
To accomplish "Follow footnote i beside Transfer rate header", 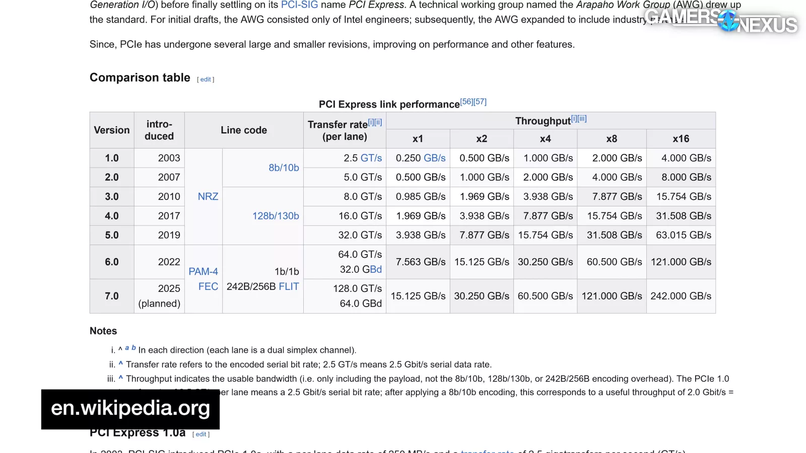I will [371, 122].
